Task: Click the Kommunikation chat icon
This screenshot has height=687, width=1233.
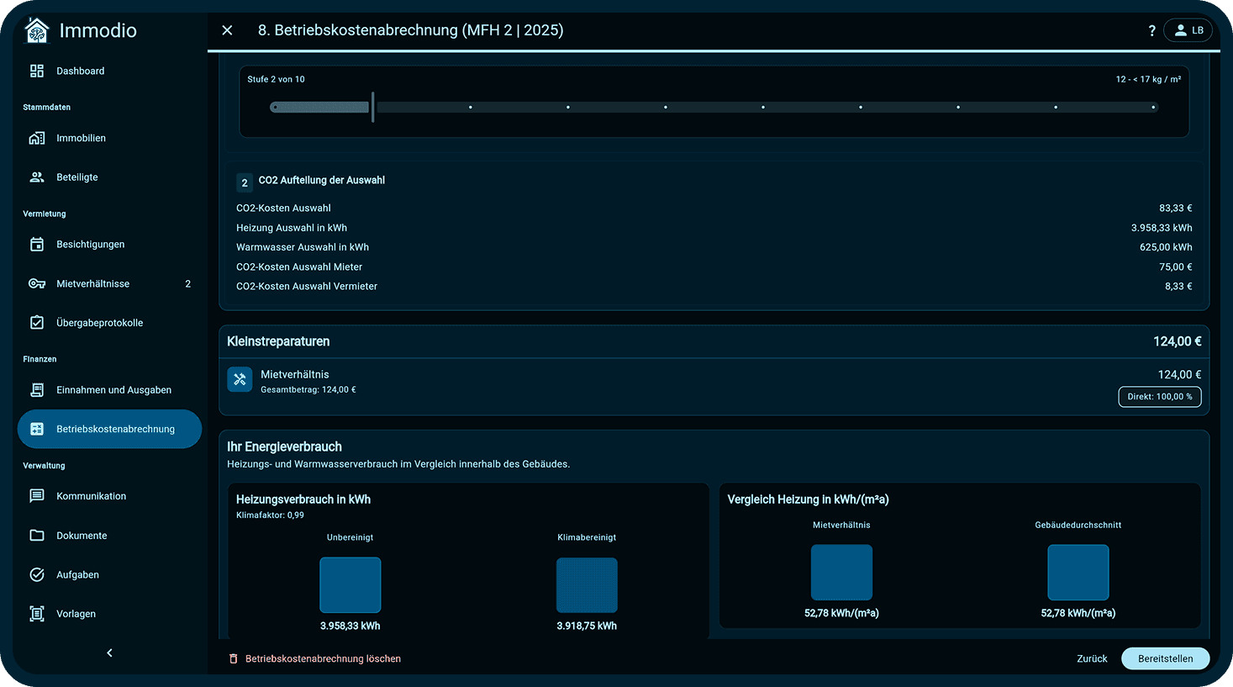Action: (37, 496)
